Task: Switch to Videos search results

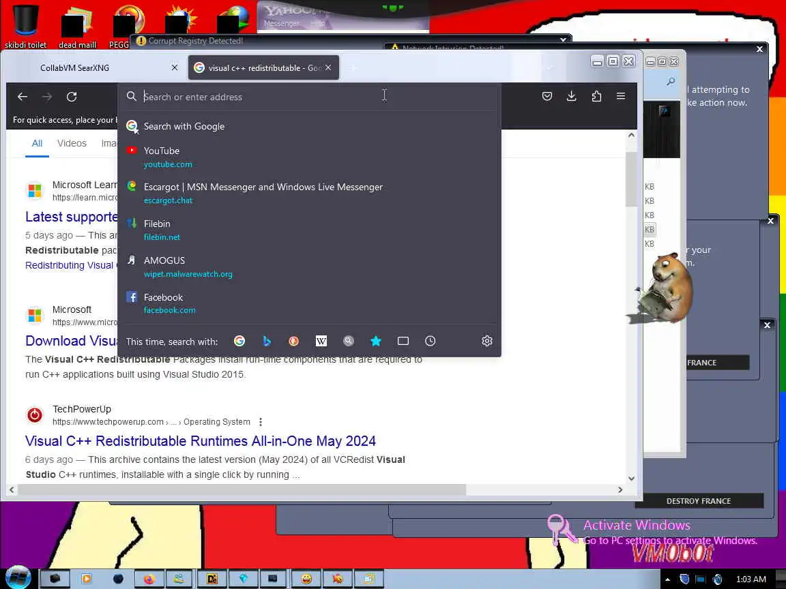Action: click(72, 143)
